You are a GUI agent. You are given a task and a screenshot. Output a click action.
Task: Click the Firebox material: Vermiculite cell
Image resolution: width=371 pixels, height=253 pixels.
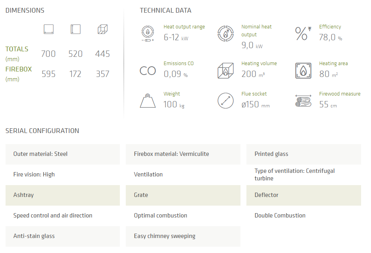tap(183, 154)
